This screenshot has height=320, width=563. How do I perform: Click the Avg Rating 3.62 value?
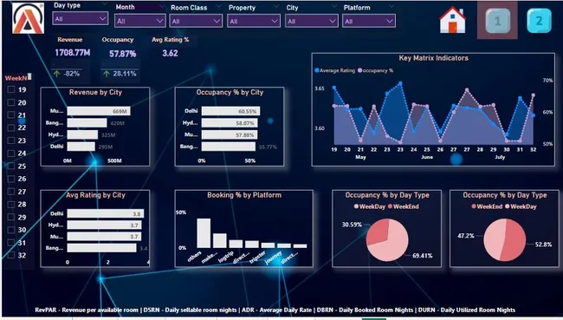[170, 53]
